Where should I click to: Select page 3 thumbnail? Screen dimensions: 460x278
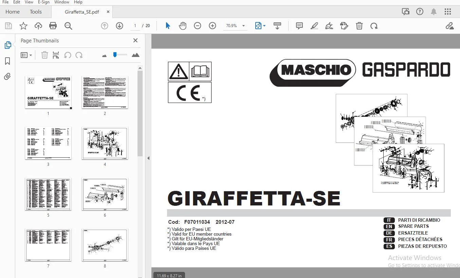(48, 143)
